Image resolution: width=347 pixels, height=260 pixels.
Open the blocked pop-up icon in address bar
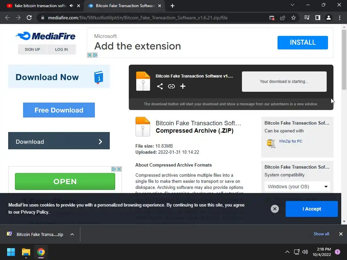pyautogui.click(x=272, y=18)
